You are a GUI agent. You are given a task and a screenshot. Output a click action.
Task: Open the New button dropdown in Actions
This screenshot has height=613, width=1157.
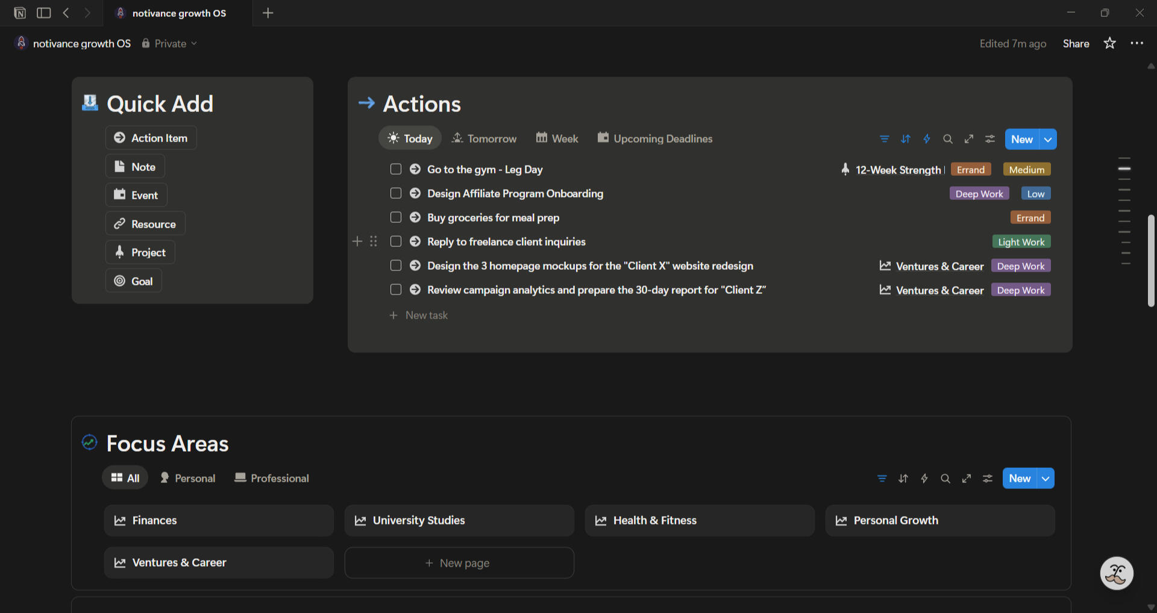[1047, 138]
